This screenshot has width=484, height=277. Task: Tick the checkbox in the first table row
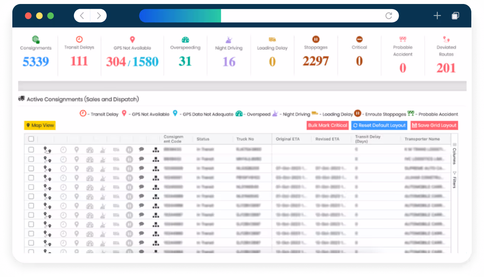pyautogui.click(x=31, y=149)
